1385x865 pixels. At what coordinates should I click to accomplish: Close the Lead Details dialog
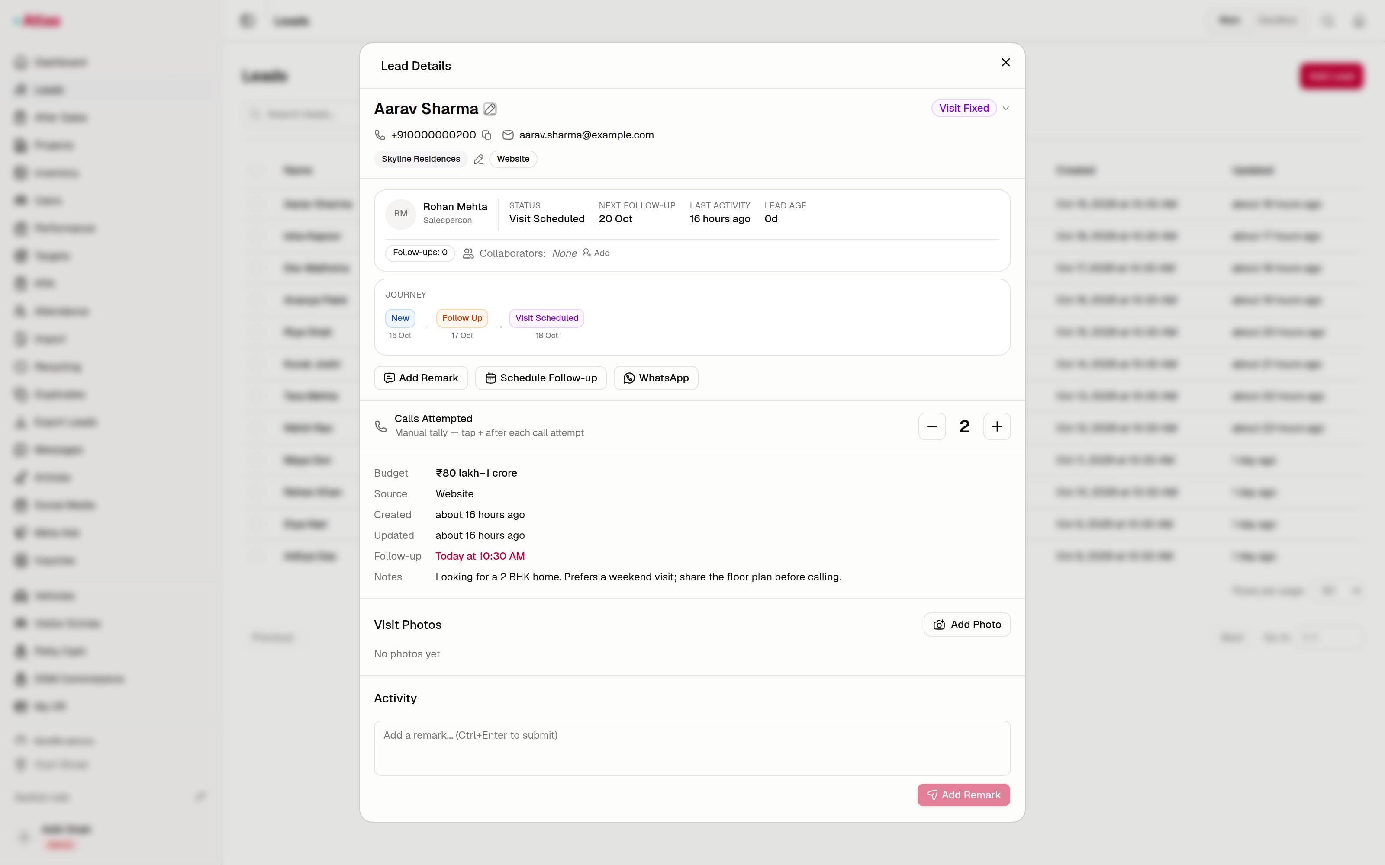[x=1005, y=62]
